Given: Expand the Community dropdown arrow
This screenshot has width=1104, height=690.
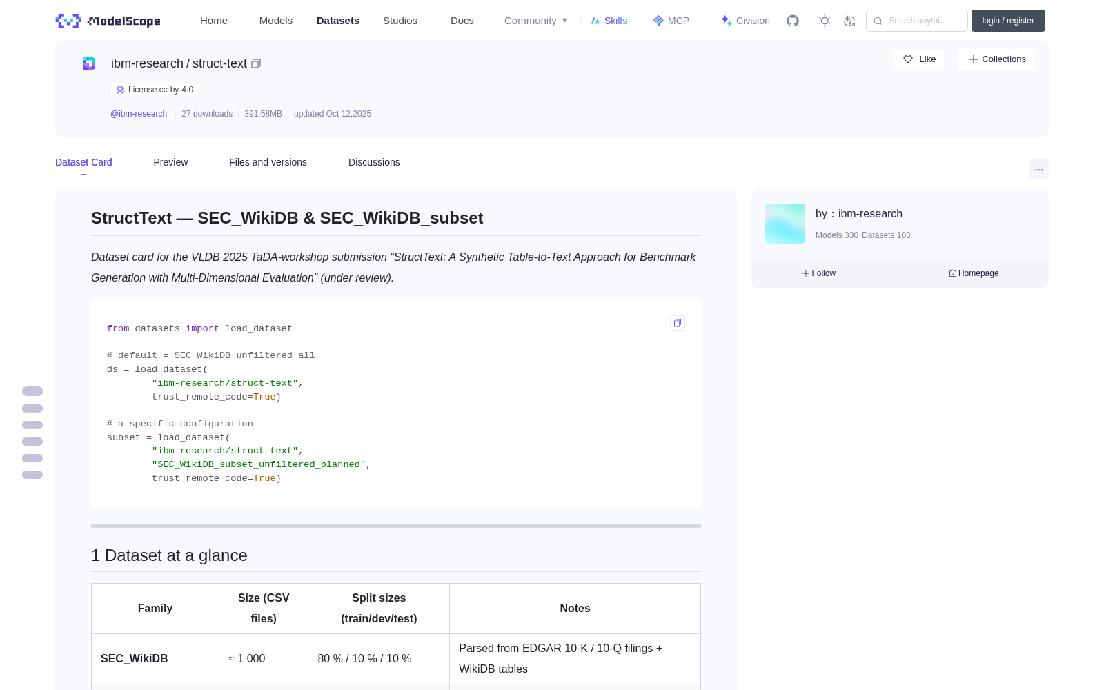Looking at the screenshot, I should pyautogui.click(x=565, y=21).
